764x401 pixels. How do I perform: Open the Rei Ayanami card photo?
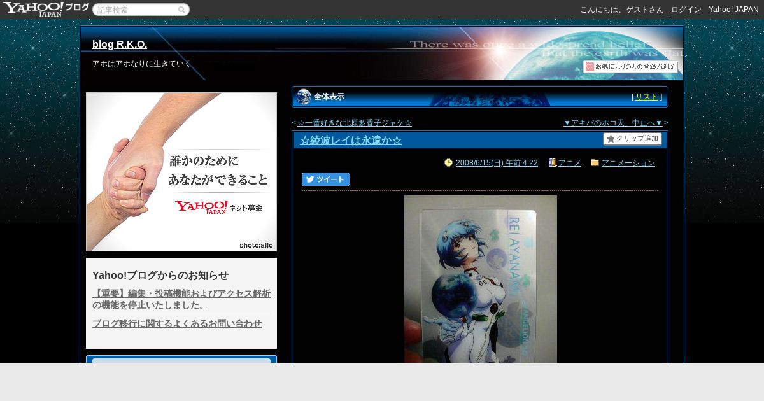tap(481, 279)
